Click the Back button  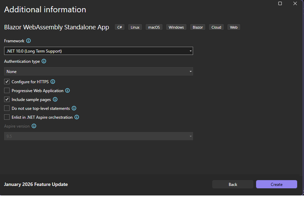(233, 185)
